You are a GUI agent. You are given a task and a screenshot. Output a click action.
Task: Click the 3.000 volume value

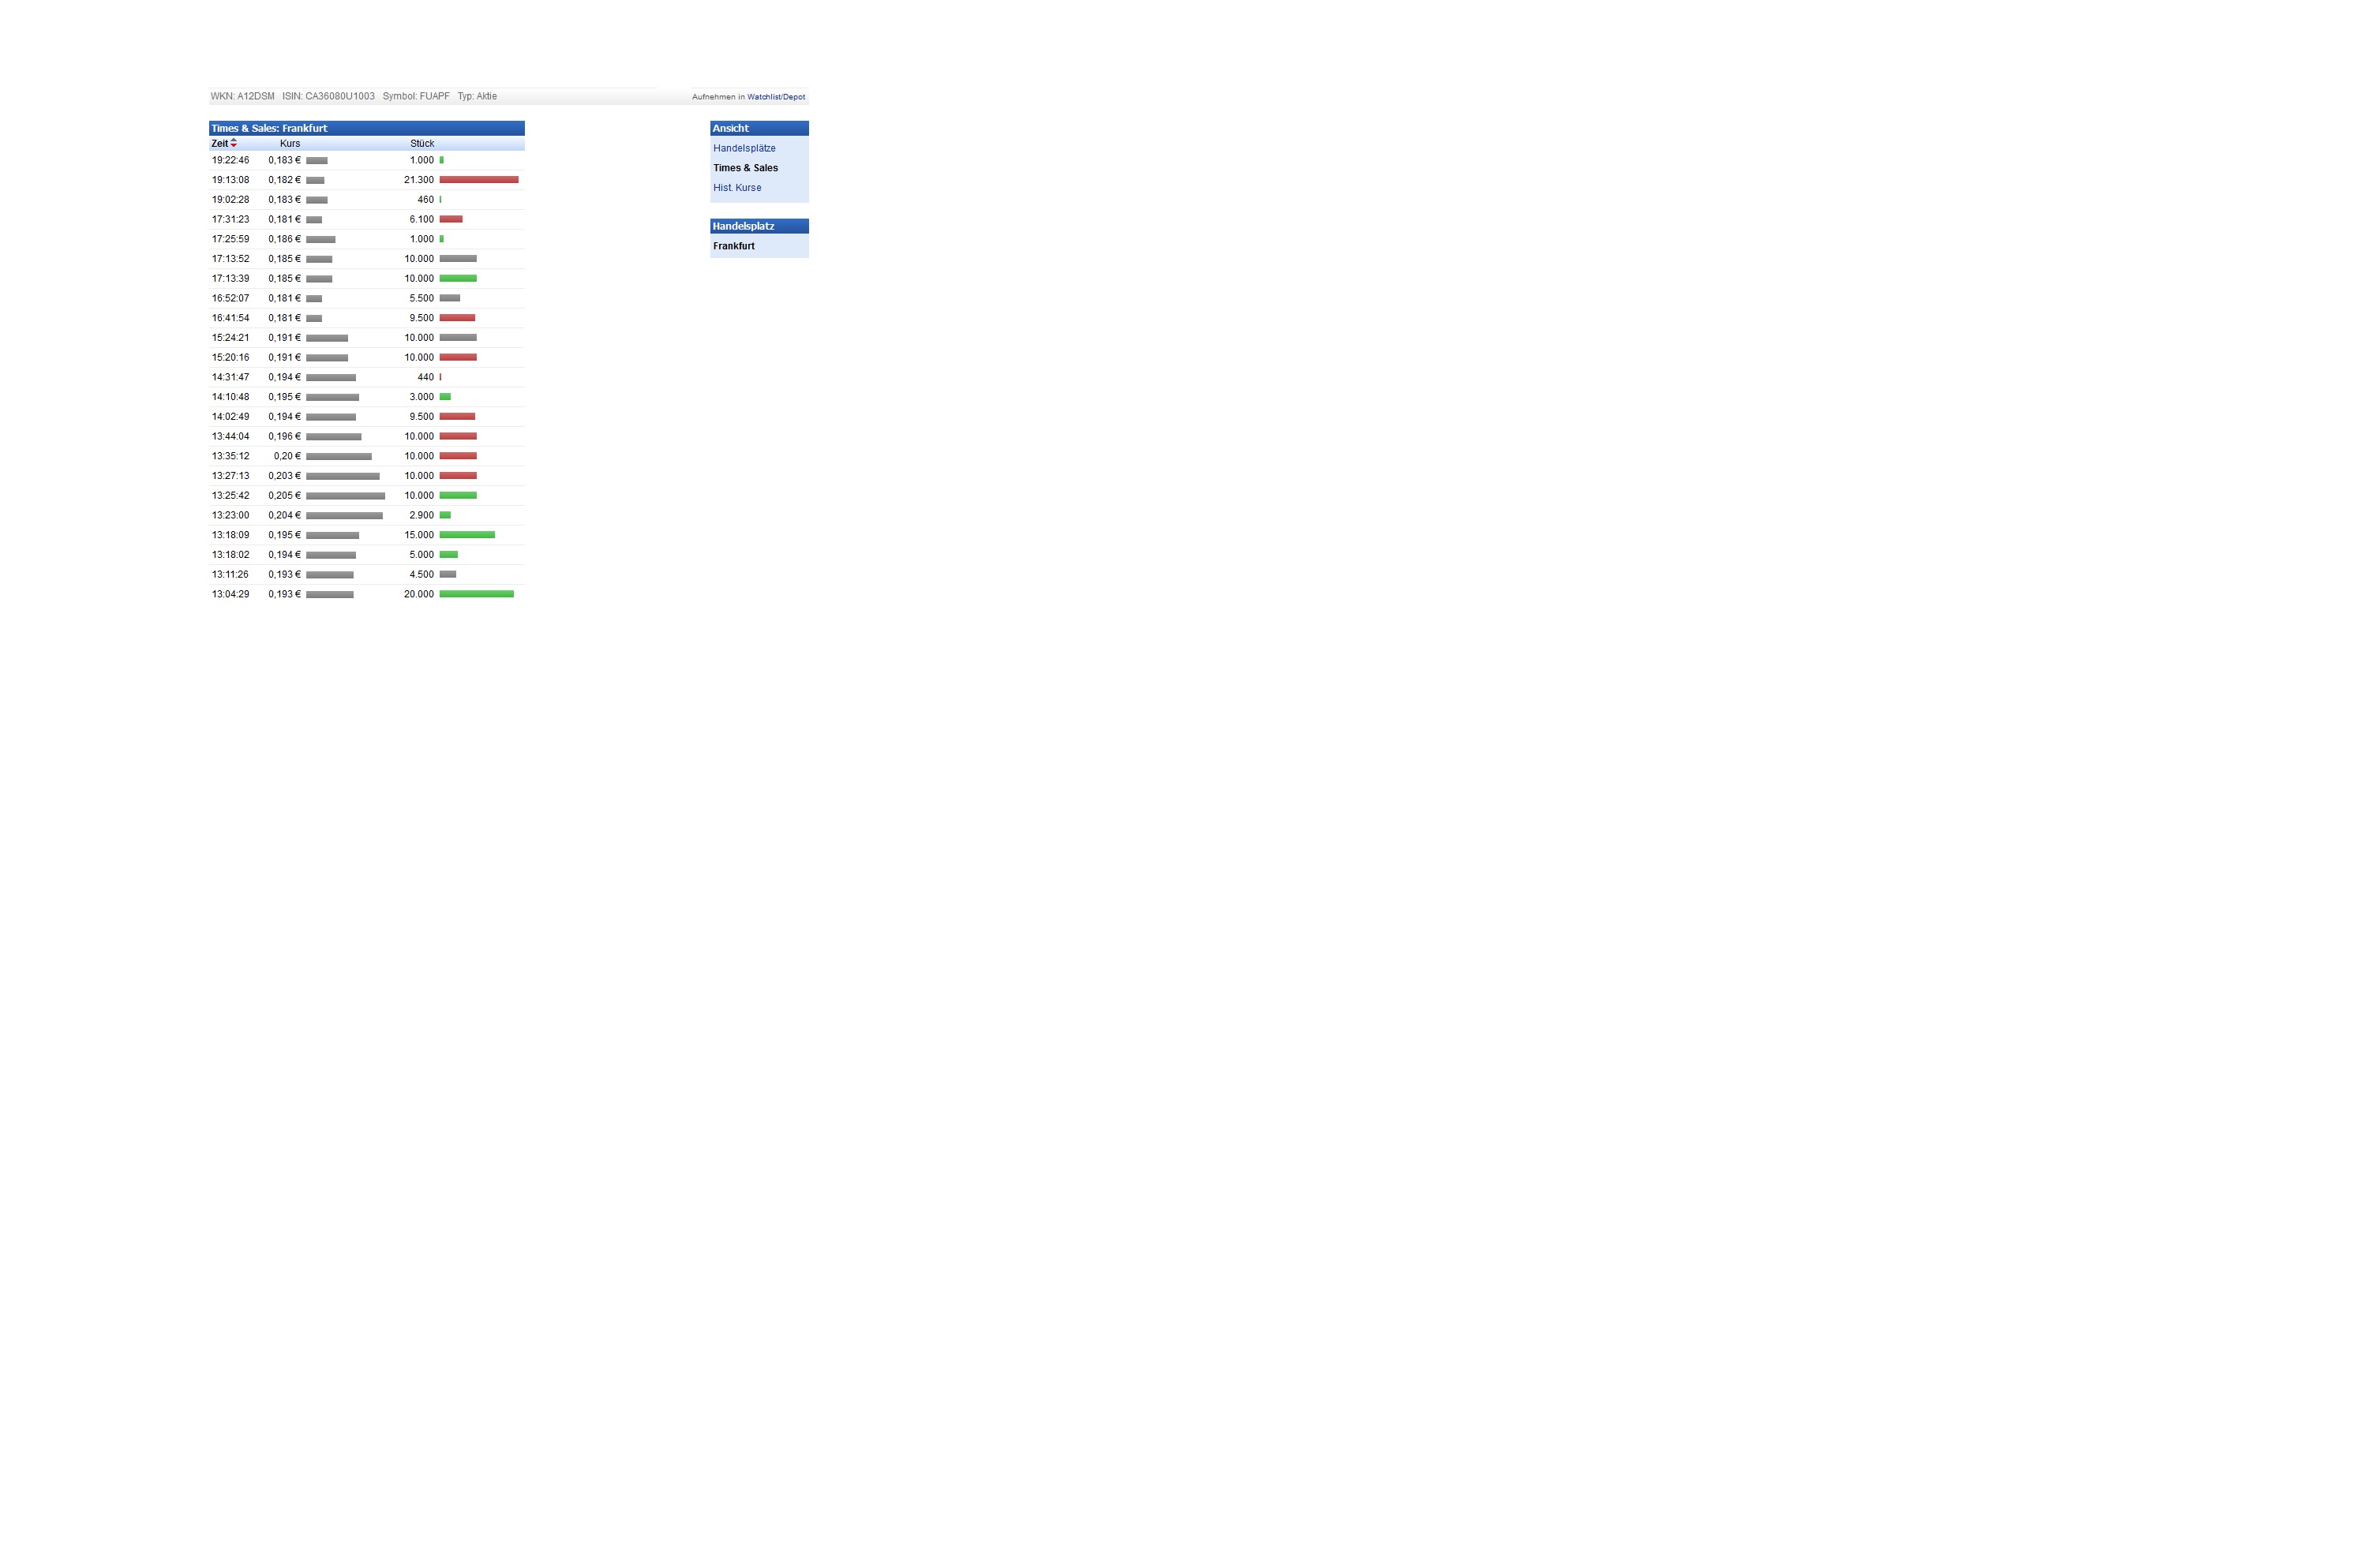(x=421, y=397)
